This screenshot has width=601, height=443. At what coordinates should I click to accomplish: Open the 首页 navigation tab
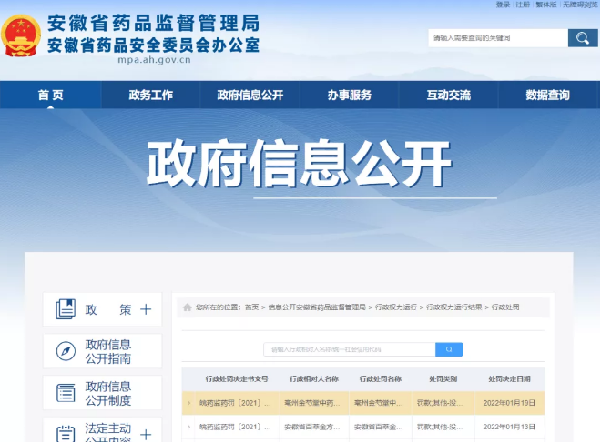tap(51, 96)
